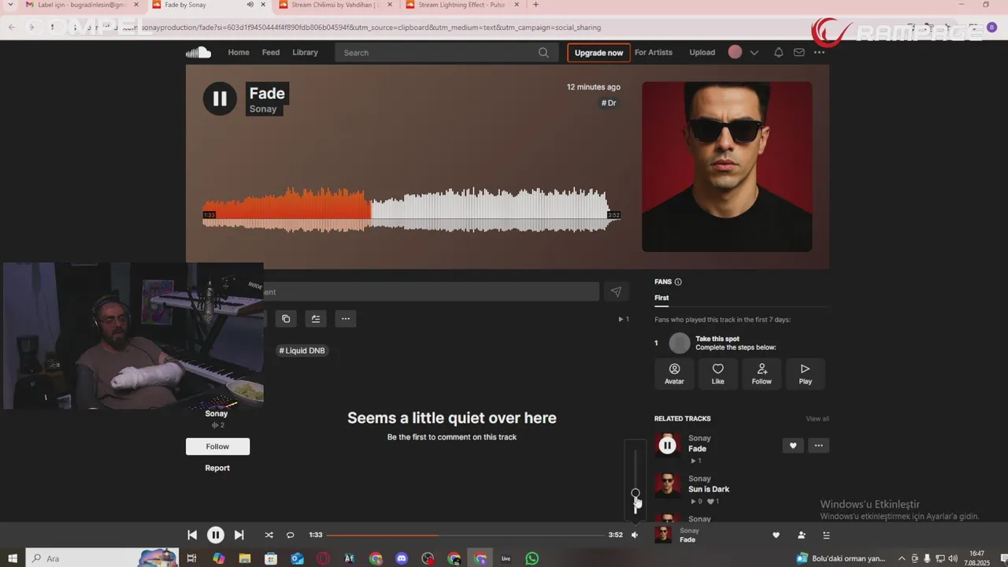Send the comment with the paper plane
The width and height of the screenshot is (1008, 567).
pos(616,291)
